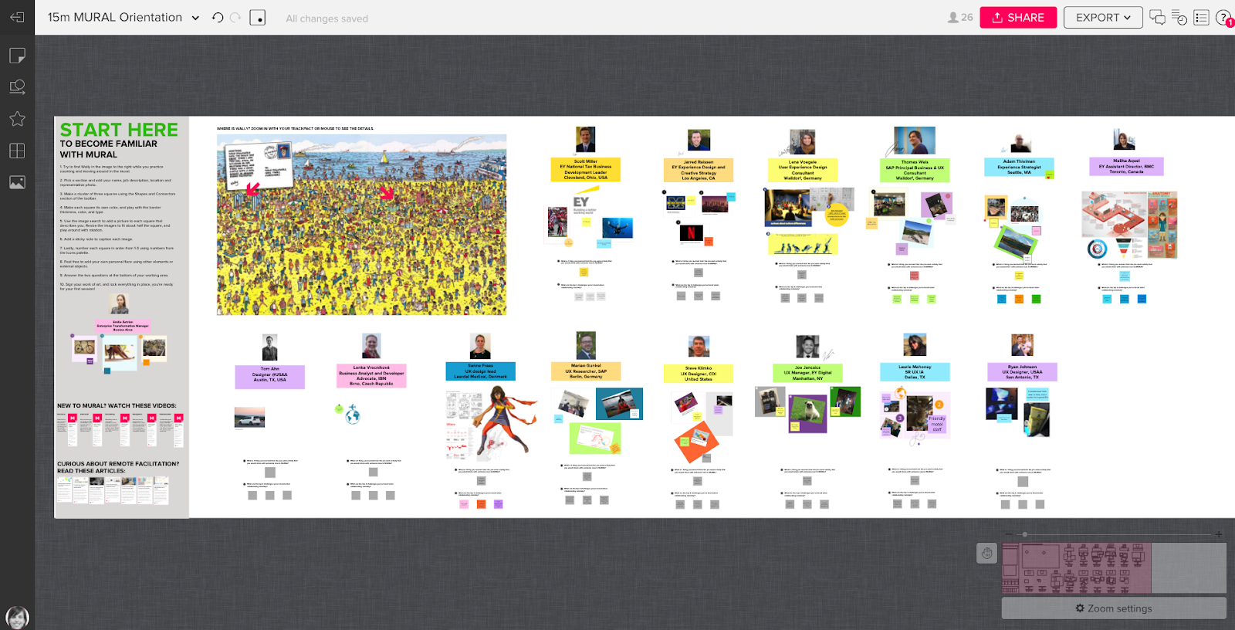Open the mural title dropdown chevron
This screenshot has width=1235, height=630.
195,18
